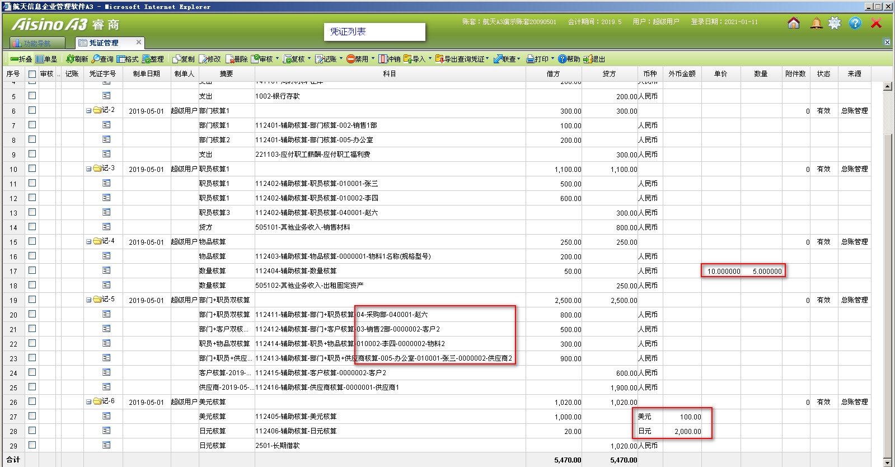The height and width of the screenshot is (467, 895).
Task: Expand the 打印 print dropdown arrow
Action: (x=552, y=58)
